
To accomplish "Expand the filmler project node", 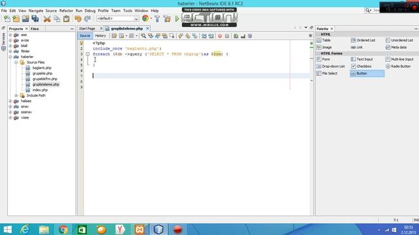I will [x=10, y=51].
